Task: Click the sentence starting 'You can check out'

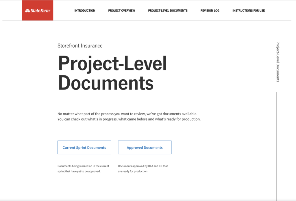Action: pos(129,119)
